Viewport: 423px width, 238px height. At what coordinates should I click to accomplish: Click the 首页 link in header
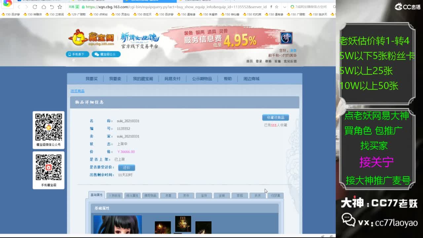coord(250,61)
